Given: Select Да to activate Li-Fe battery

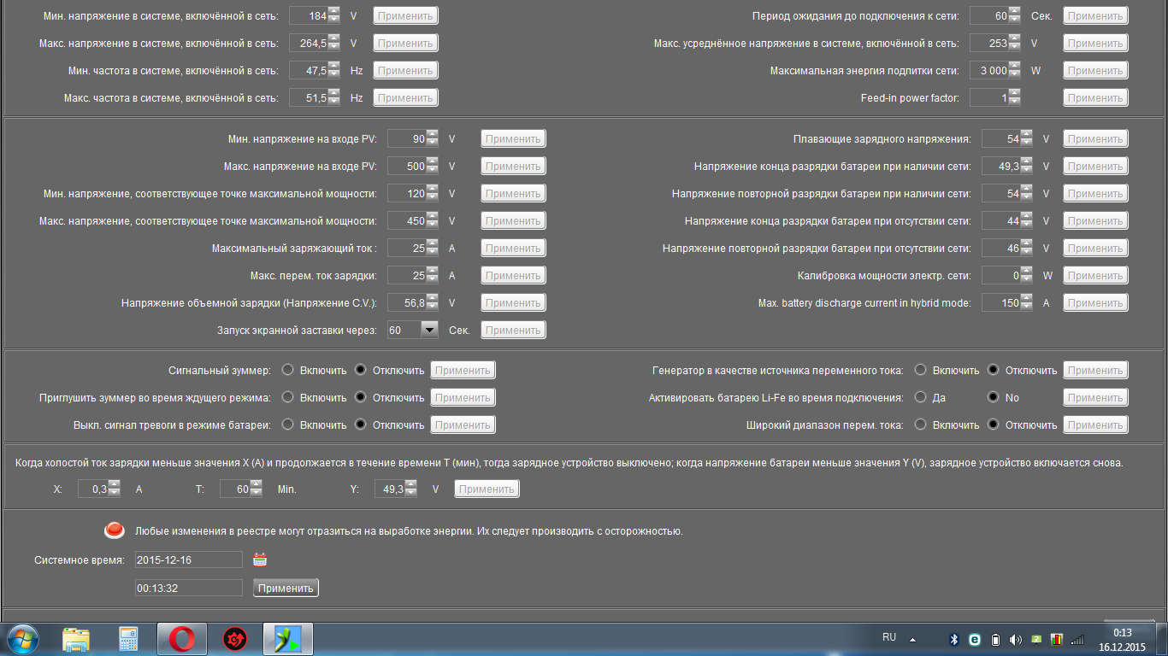Looking at the screenshot, I should coord(921,397).
